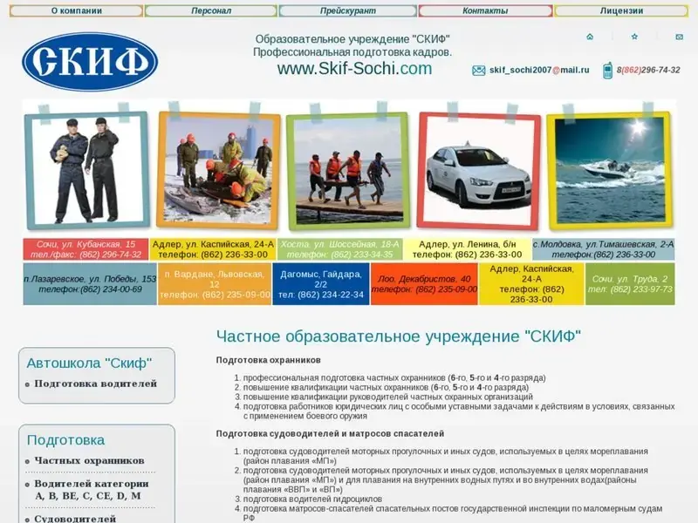Click the envelope icon in top corner
The height and width of the screenshot is (523, 698).
click(x=679, y=37)
